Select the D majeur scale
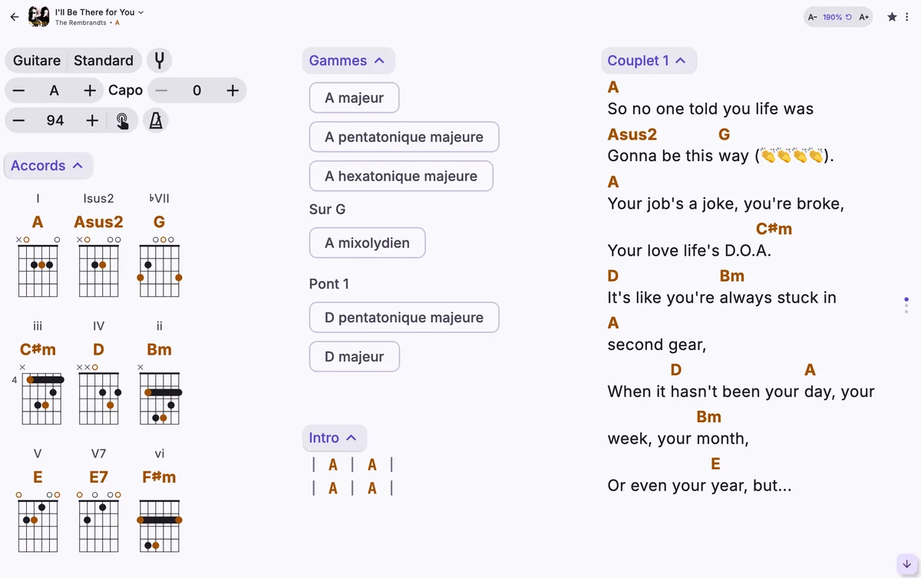 [354, 356]
